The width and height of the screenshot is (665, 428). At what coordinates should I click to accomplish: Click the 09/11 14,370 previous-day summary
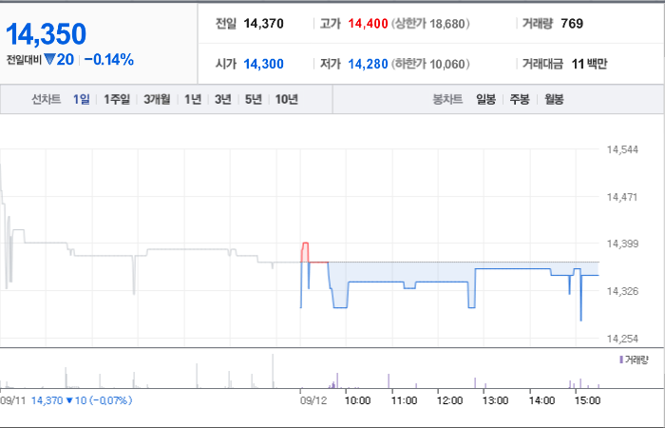pos(66,400)
